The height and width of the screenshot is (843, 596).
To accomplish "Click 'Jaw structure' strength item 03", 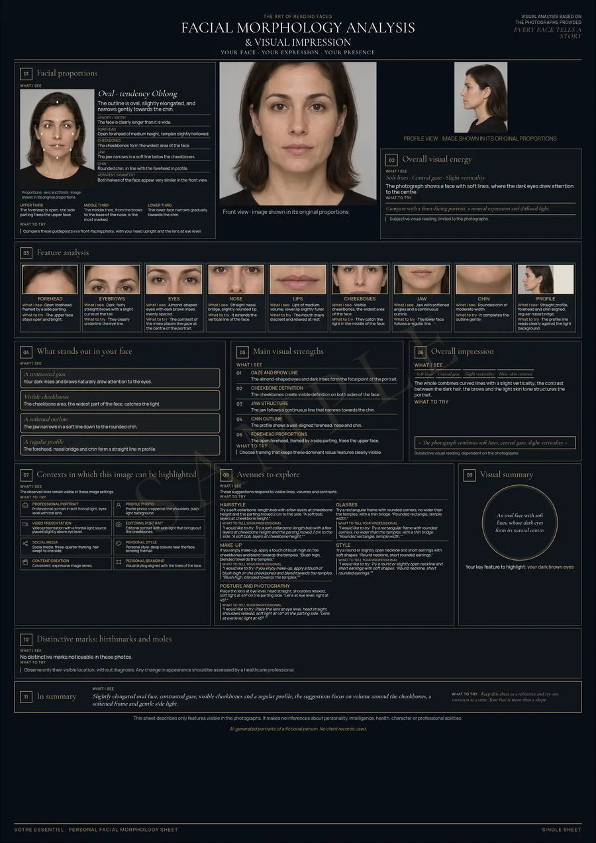I will (317, 407).
